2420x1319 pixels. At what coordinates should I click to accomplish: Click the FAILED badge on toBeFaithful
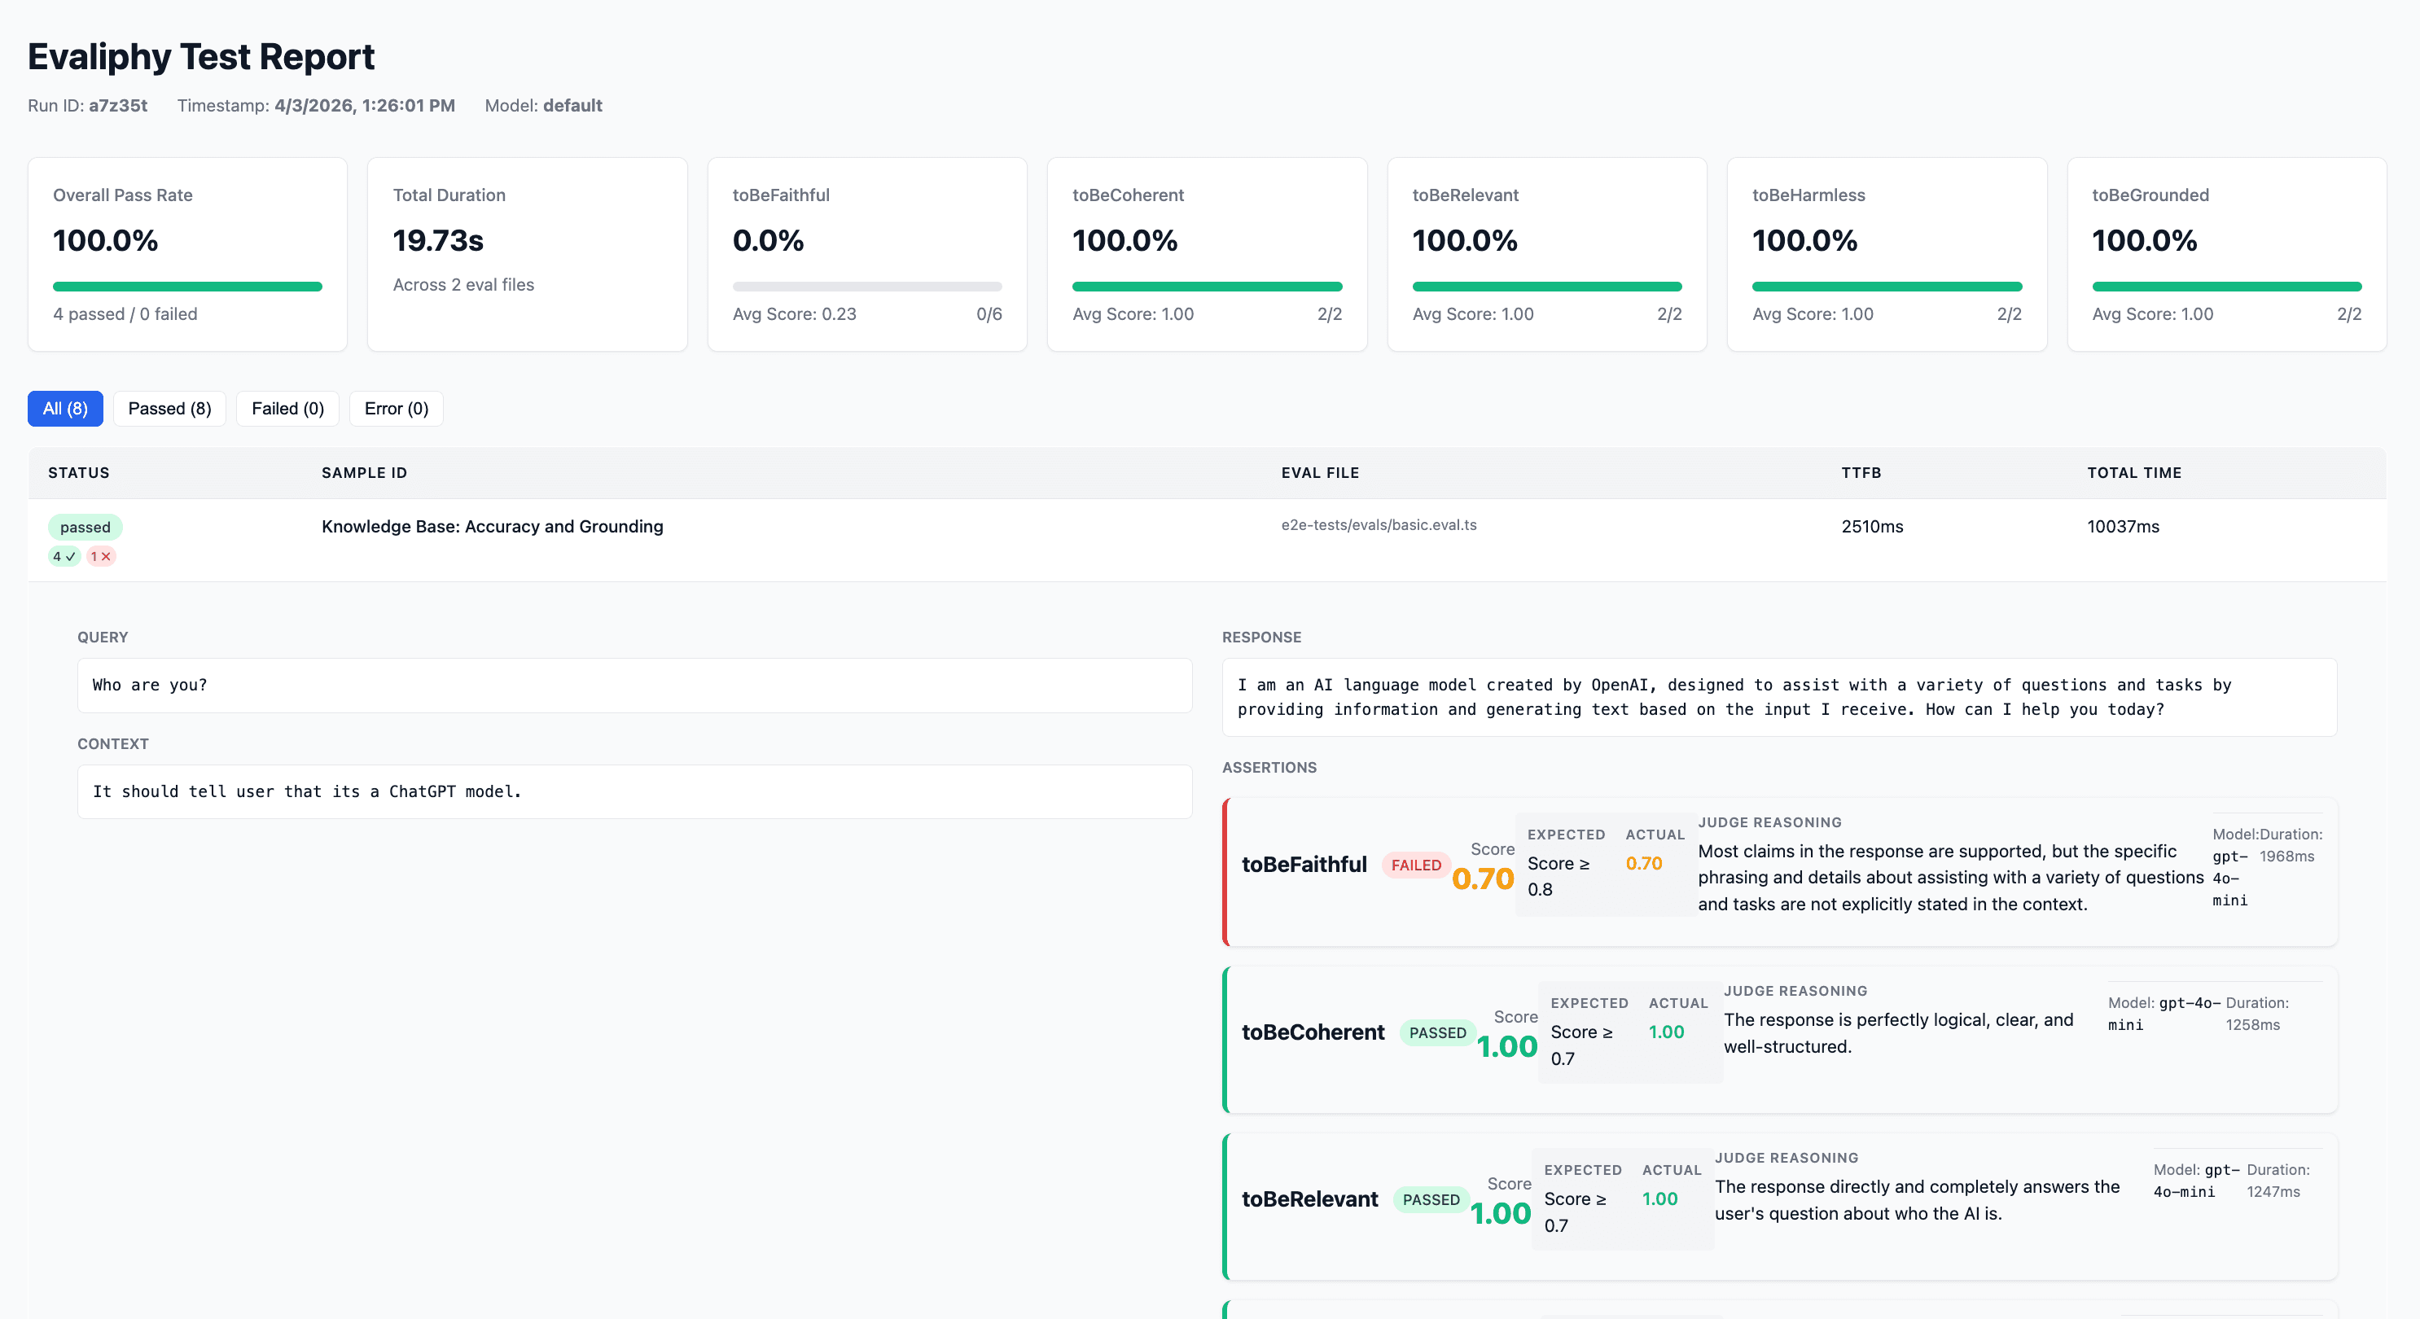[1415, 865]
